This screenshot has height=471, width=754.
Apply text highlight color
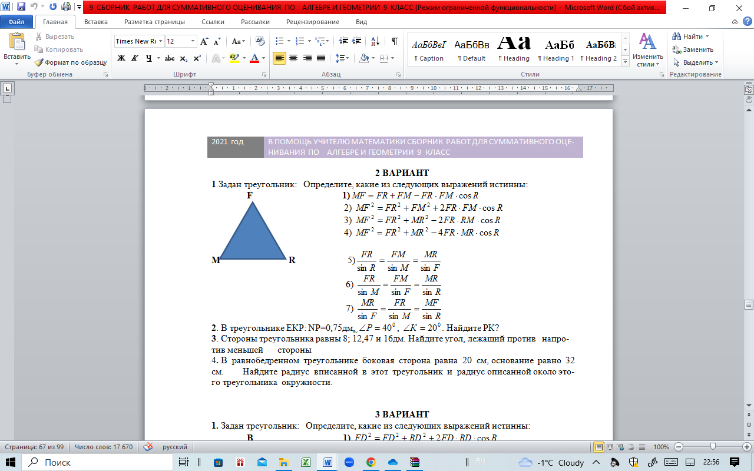pyautogui.click(x=234, y=58)
